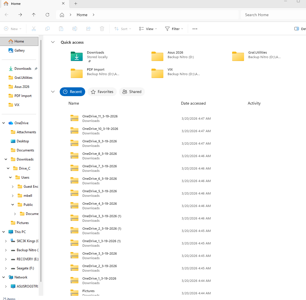Image resolution: width=306 pixels, height=300 pixels.
Task: Toggle the Details pane button
Action: point(300,29)
